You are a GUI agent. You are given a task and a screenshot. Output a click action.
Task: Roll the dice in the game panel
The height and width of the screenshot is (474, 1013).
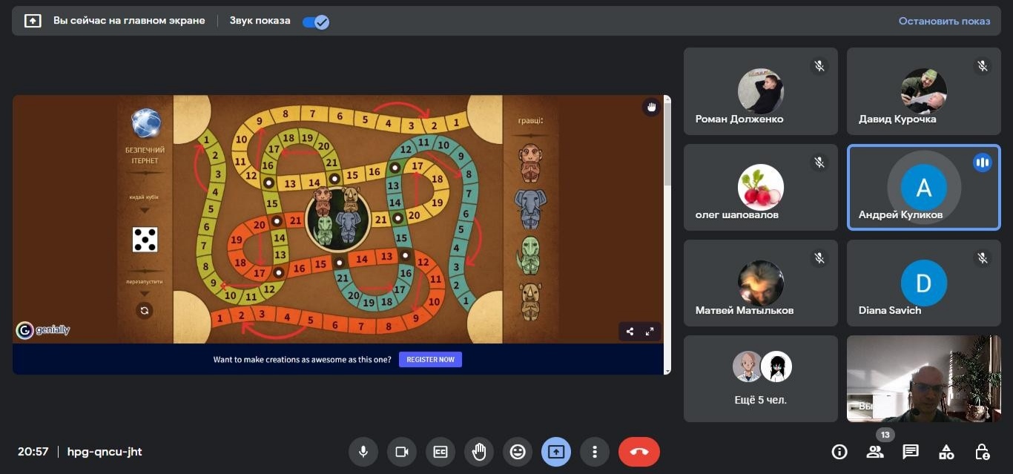pyautogui.click(x=145, y=240)
